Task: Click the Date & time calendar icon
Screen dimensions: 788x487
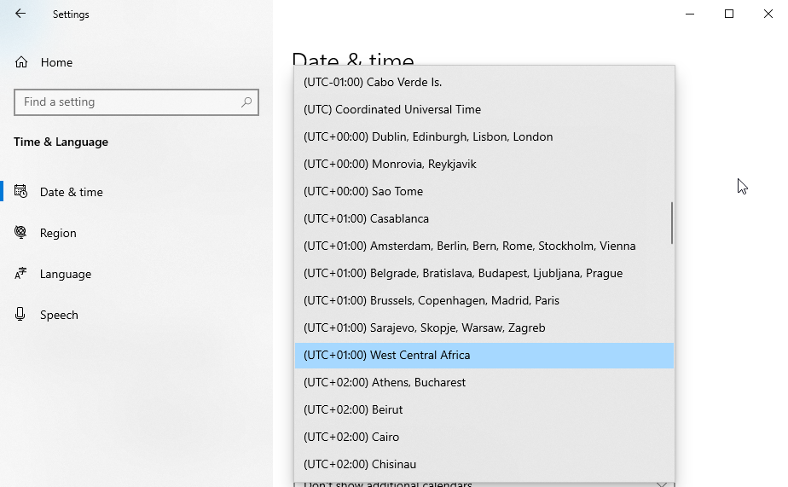Action: [x=21, y=192]
